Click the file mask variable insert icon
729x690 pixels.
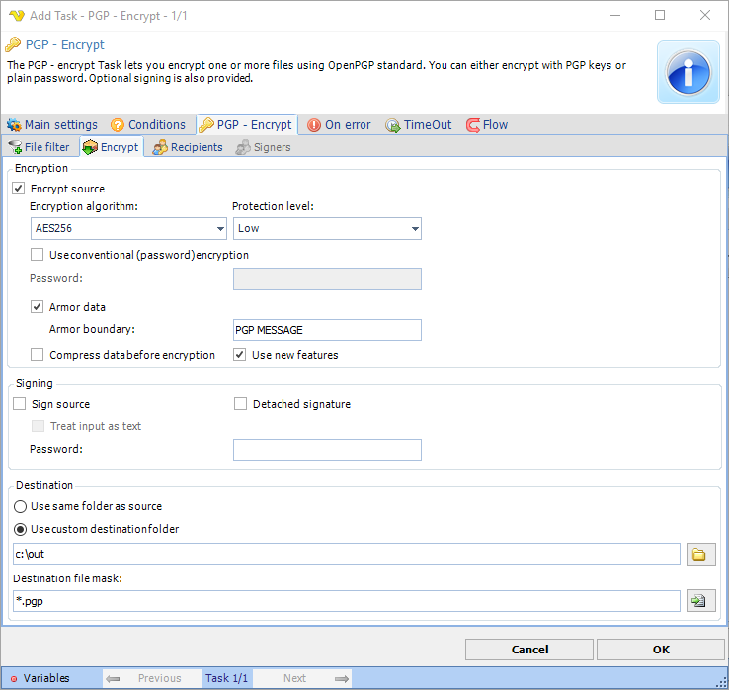(700, 600)
